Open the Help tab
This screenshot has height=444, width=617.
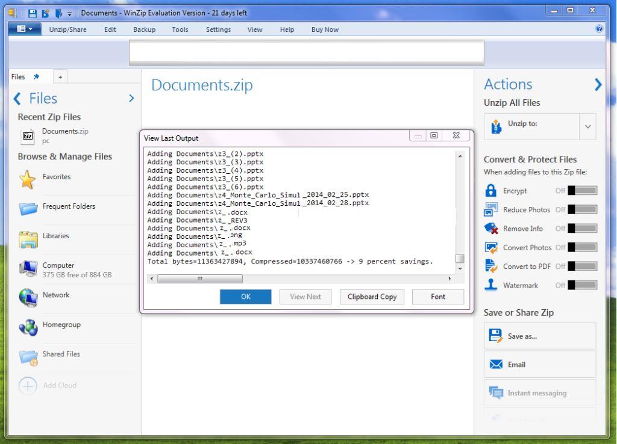287,29
